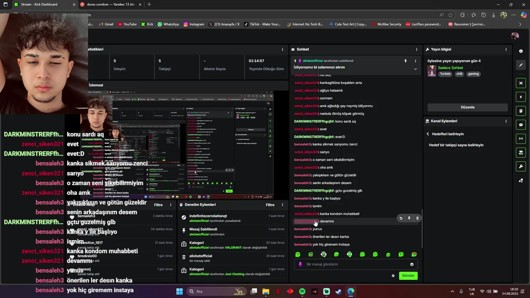Open the Gmail bookmark
Screen dimensions: 530x298
coord(106,24)
